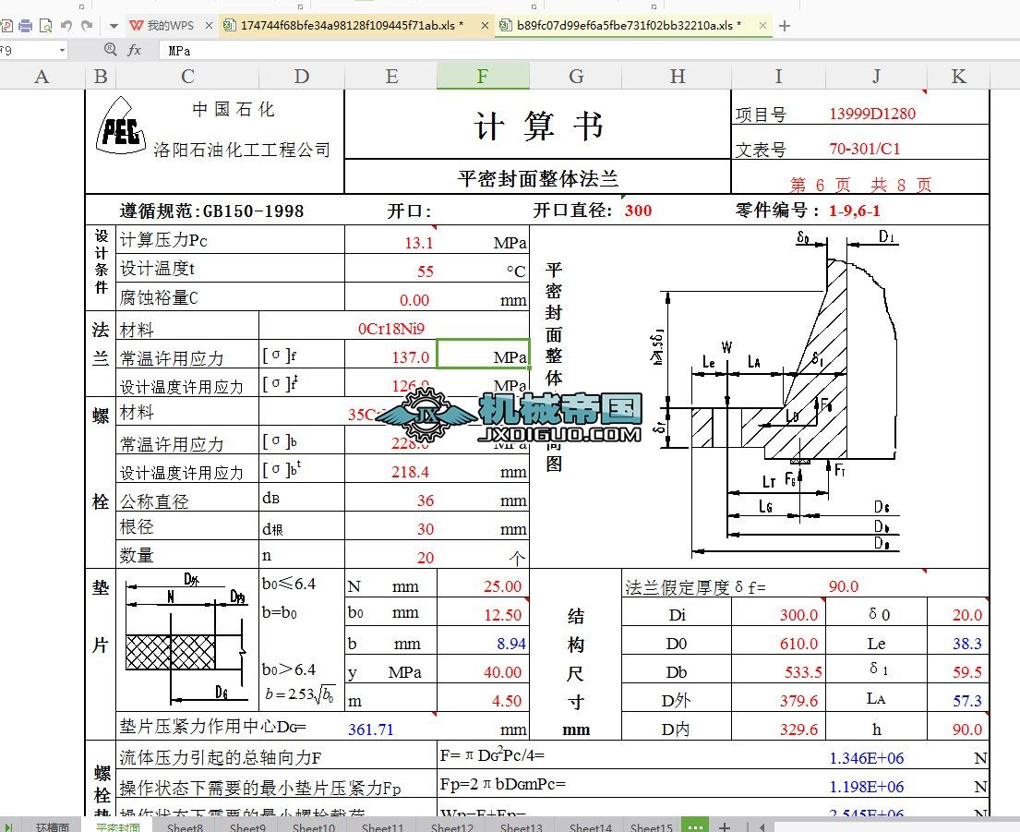Select the design pressure value 13.1
Image resolution: width=1020 pixels, height=832 pixels.
click(x=418, y=243)
